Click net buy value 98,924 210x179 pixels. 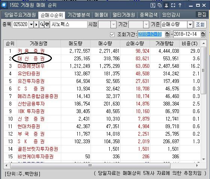(x=142, y=51)
